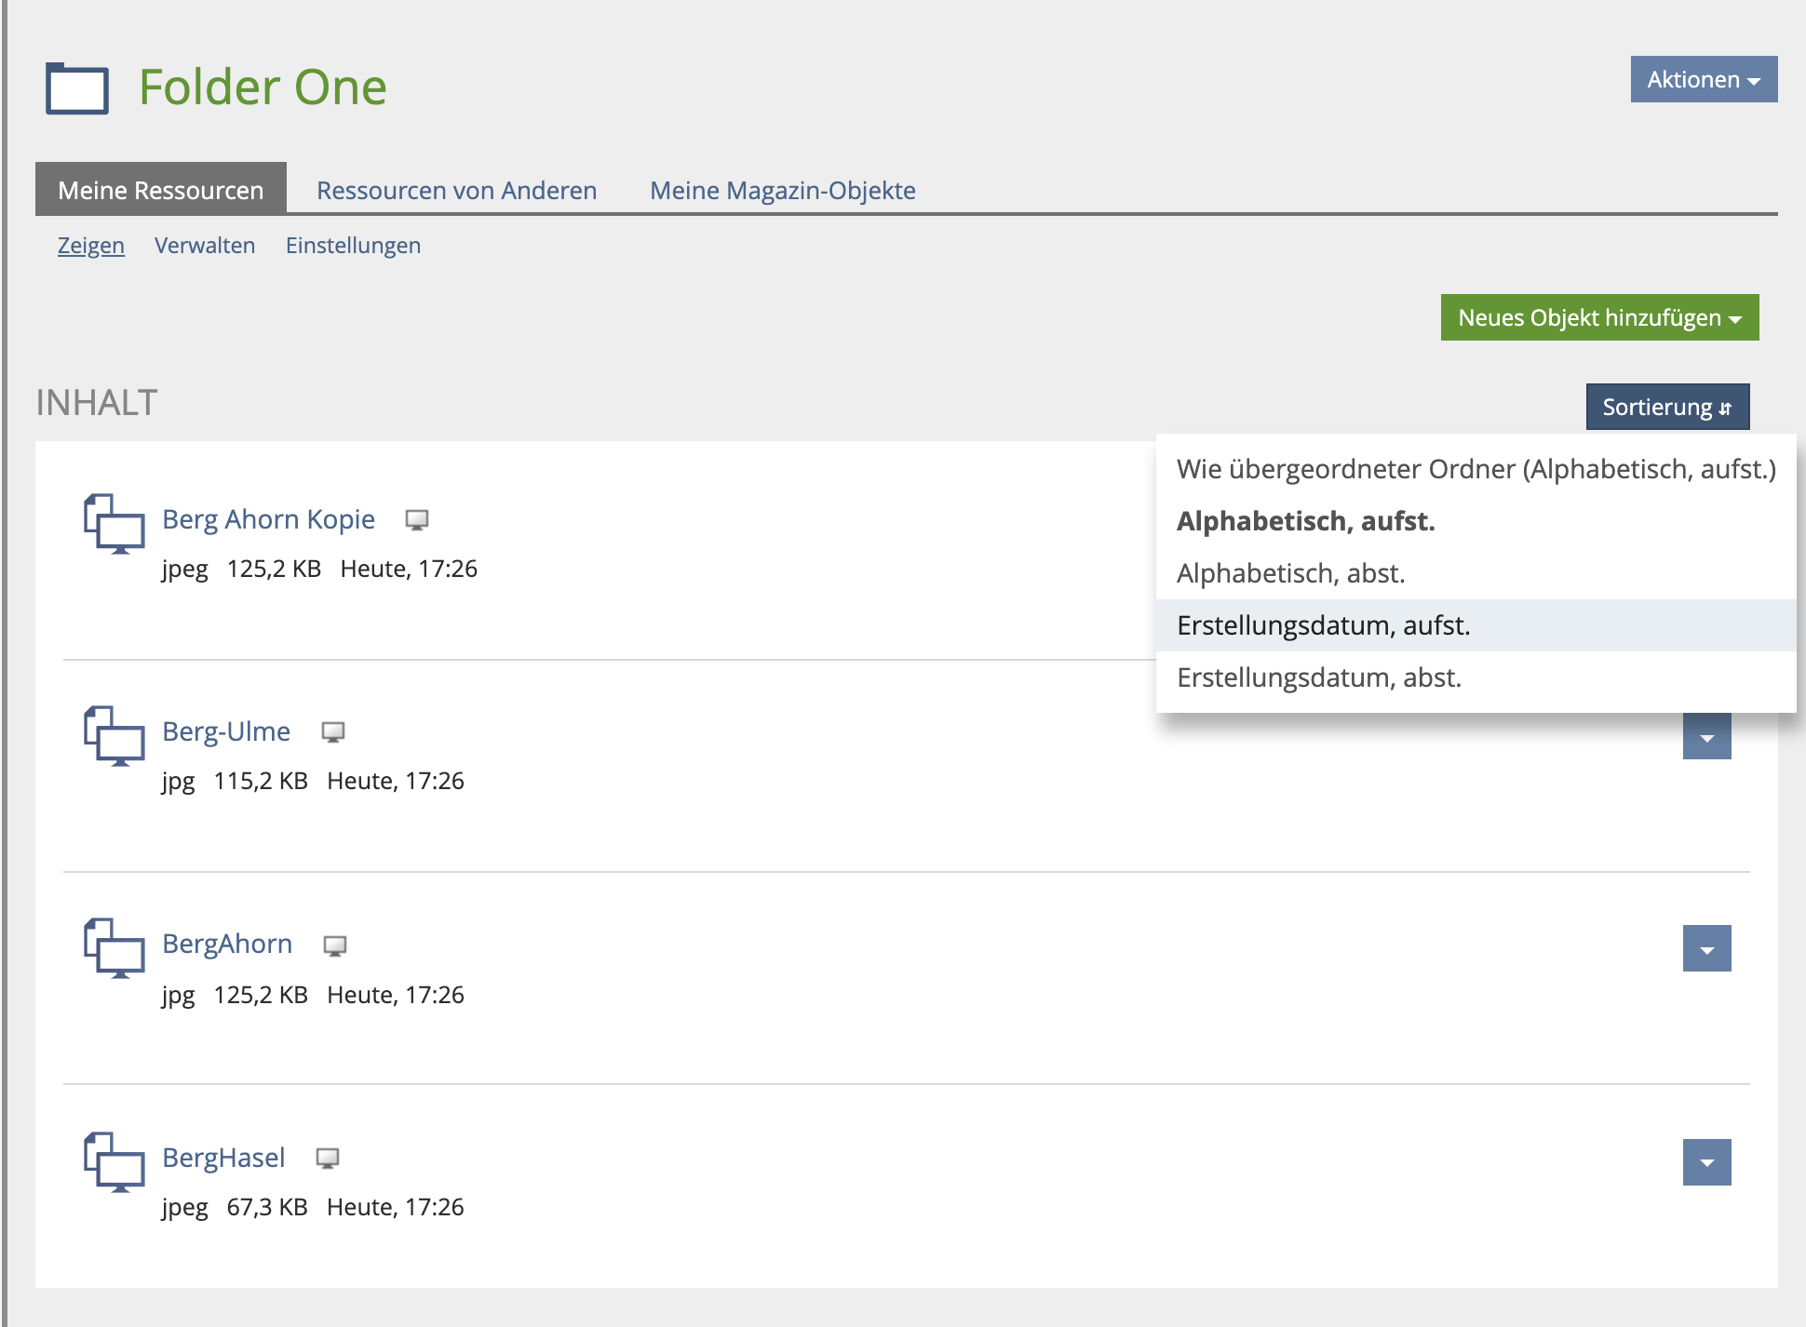
Task: Choose Alphabetisch, abst. sorting
Action: [1290, 573]
